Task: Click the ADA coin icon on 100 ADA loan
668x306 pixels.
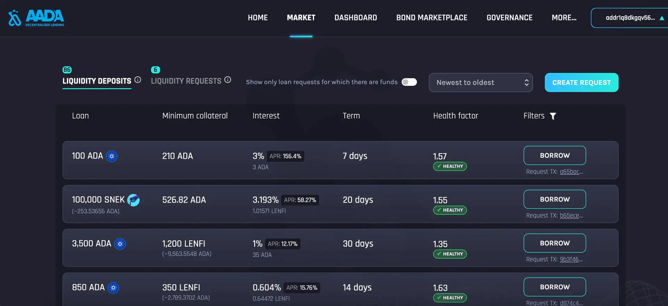Action: (112, 156)
